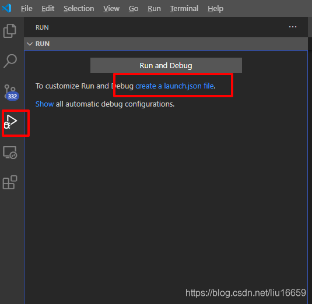The image size is (312, 304).
Task: Open the Selection menu
Action: 79,9
